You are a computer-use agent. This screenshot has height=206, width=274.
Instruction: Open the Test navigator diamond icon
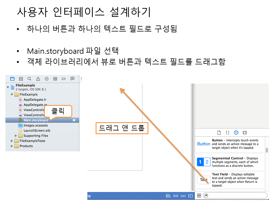(x=47, y=79)
